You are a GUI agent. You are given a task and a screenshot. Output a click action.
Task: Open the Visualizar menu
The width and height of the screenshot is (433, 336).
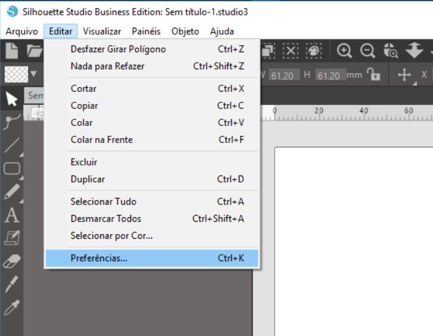coord(102,31)
